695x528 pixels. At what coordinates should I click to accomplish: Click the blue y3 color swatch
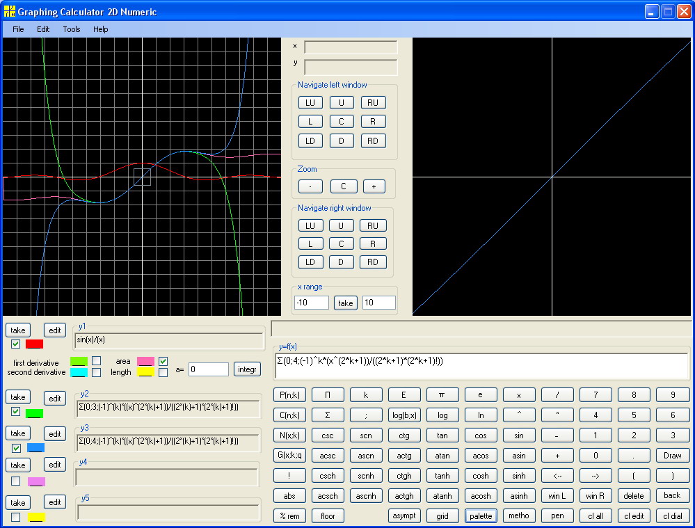point(36,448)
